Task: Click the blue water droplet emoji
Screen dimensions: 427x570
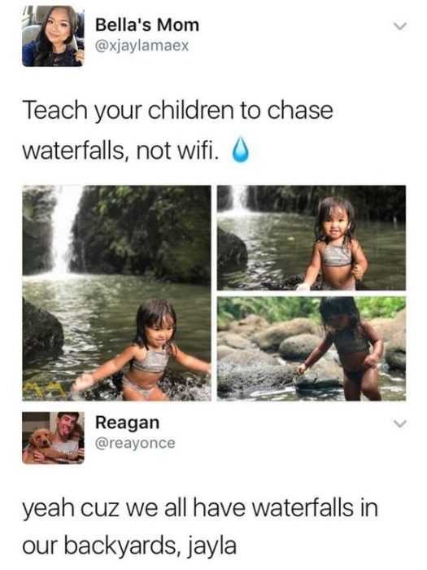Action: (241, 149)
